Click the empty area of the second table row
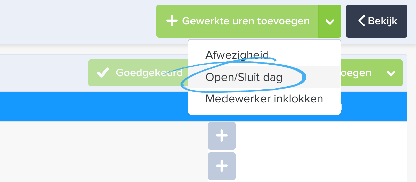This screenshot has width=416, height=182. click(101, 166)
